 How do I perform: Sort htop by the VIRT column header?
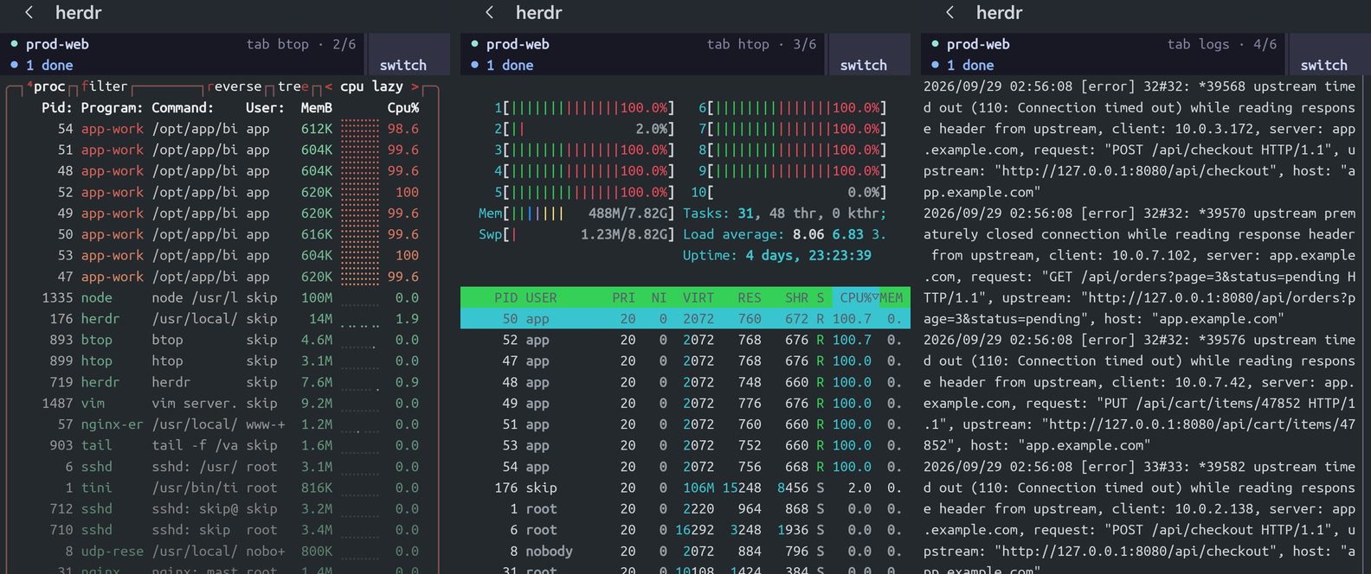(x=698, y=297)
